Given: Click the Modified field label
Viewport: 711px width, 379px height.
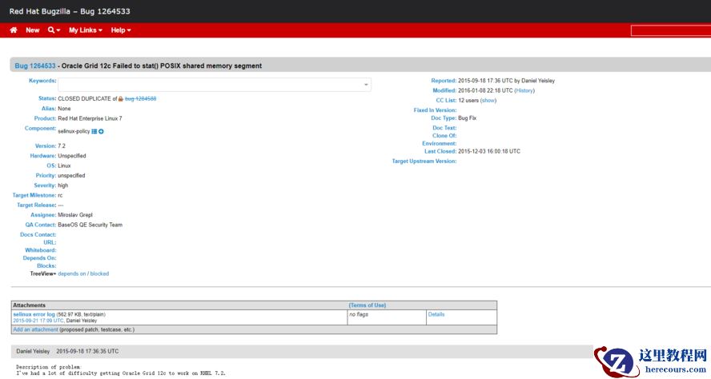Looking at the screenshot, I should [x=444, y=90].
